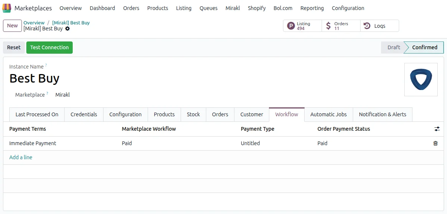Sort by Marketplace Workflow column header
Viewport: 447px width, 214px height.
149,129
